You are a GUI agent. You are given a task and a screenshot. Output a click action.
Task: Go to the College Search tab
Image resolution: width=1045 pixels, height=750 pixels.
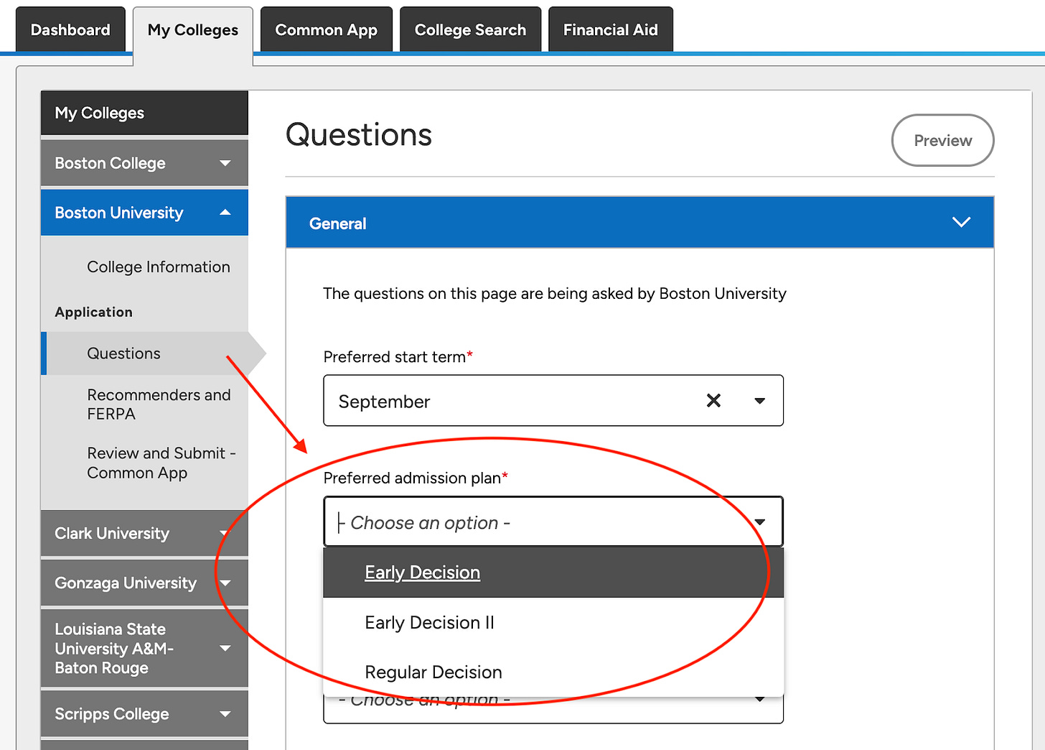click(470, 29)
